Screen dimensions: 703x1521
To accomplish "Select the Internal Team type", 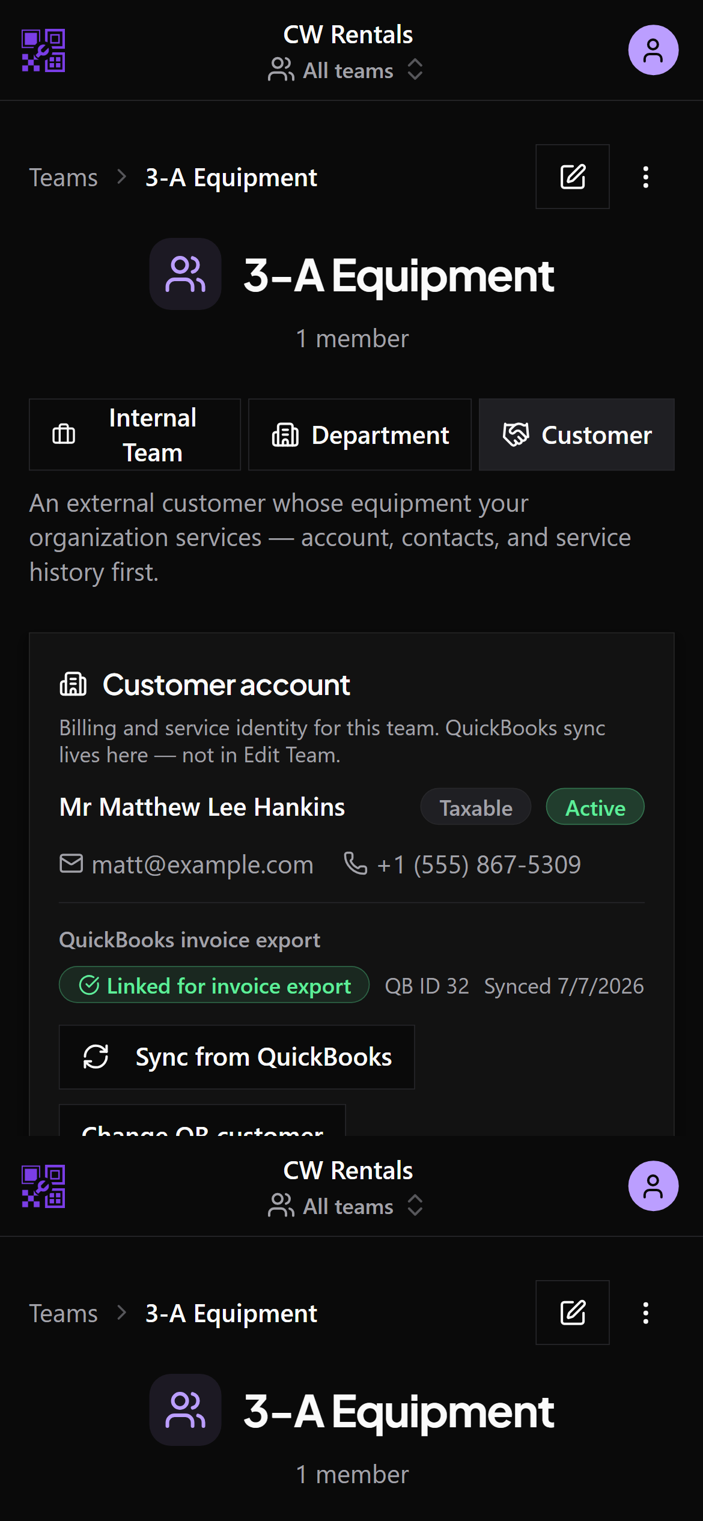I will coord(135,434).
